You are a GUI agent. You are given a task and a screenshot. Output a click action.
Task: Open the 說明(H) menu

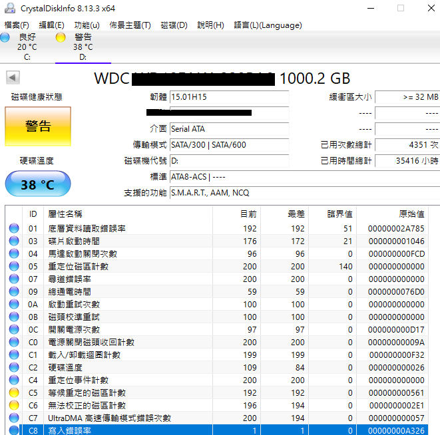pyautogui.click(x=210, y=25)
